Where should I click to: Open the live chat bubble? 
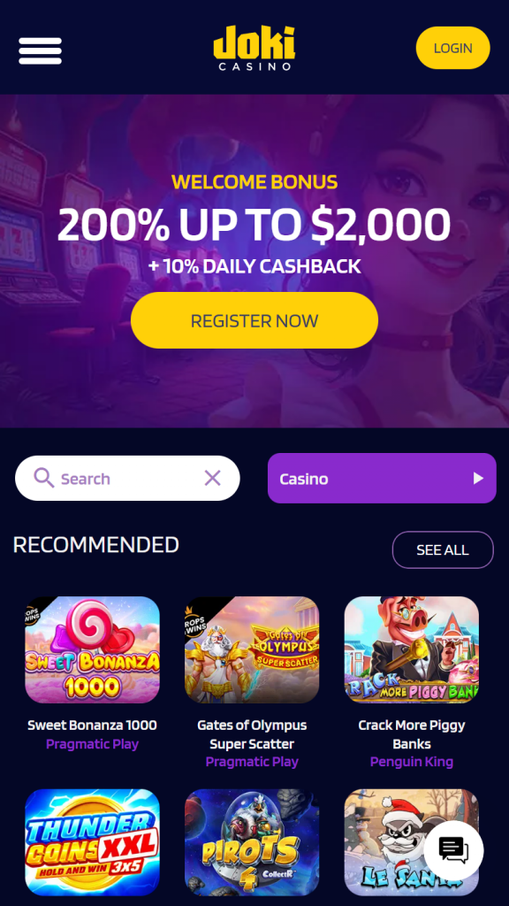click(453, 850)
